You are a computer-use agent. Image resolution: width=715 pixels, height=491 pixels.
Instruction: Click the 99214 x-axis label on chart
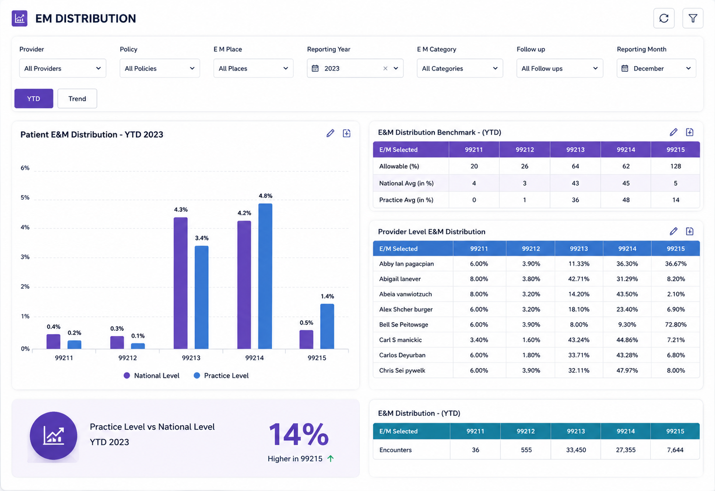pos(254,358)
